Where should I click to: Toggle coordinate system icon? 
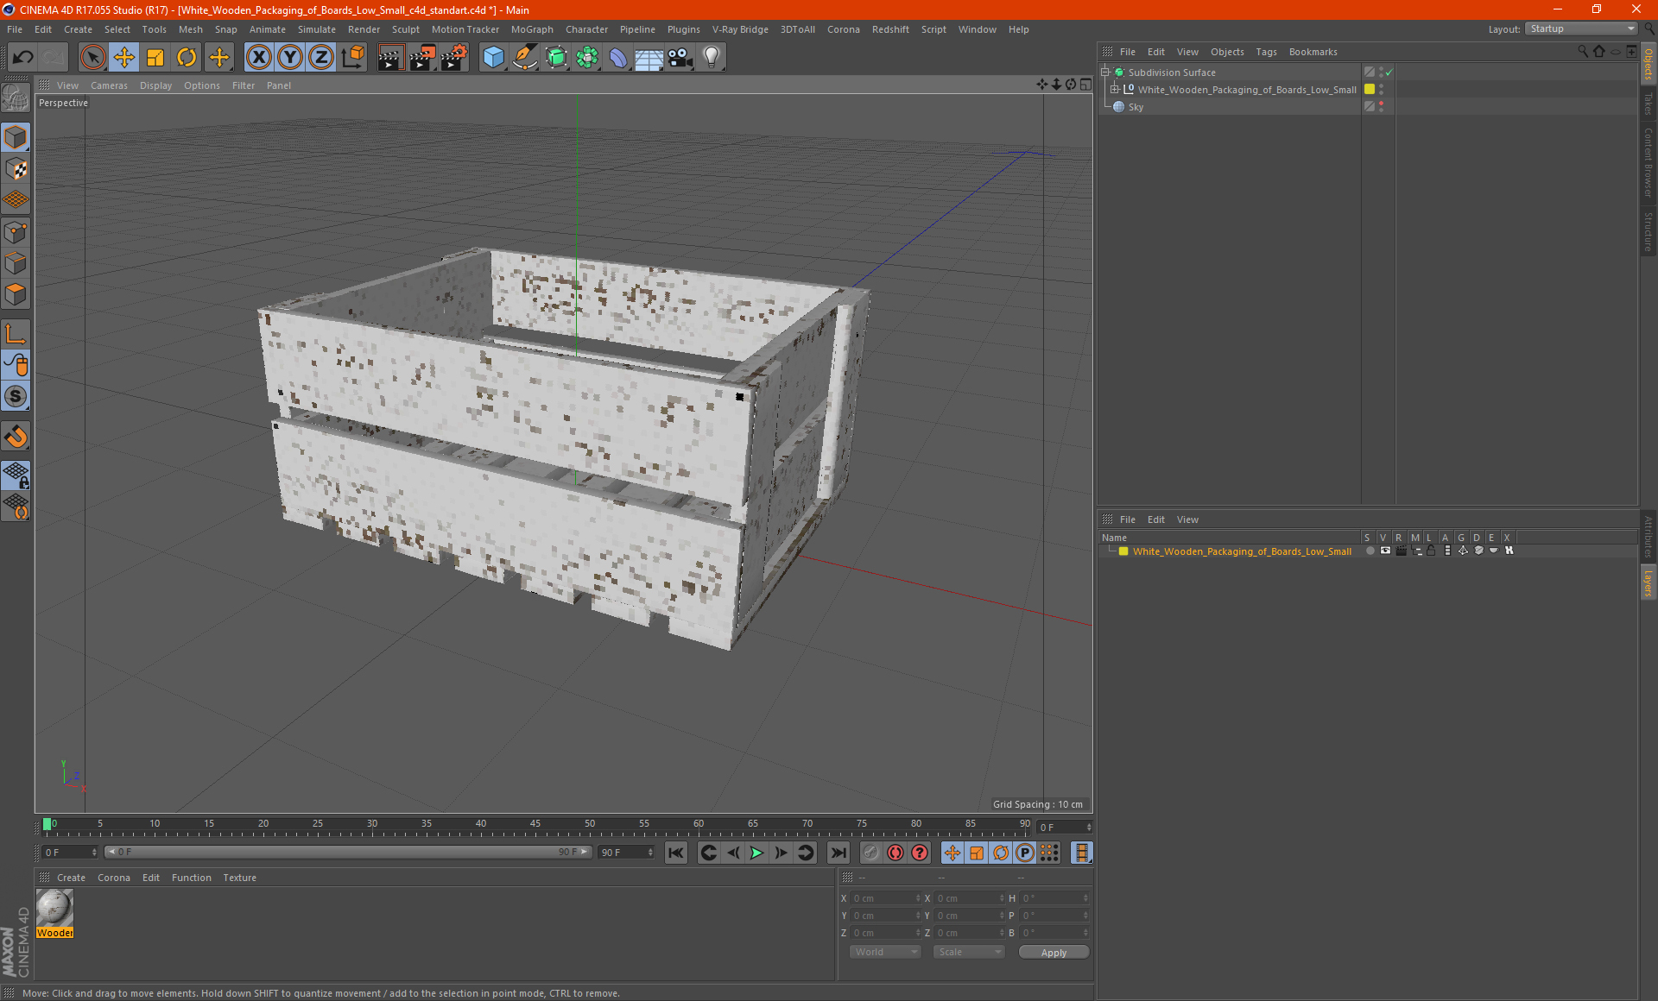click(353, 58)
